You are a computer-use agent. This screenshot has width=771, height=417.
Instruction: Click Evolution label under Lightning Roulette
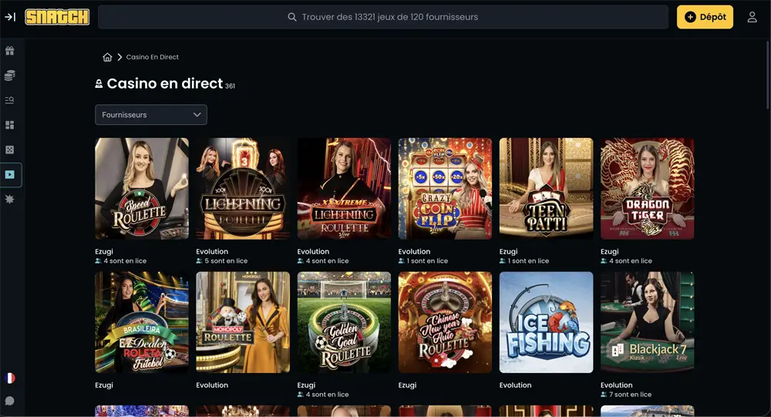212,251
